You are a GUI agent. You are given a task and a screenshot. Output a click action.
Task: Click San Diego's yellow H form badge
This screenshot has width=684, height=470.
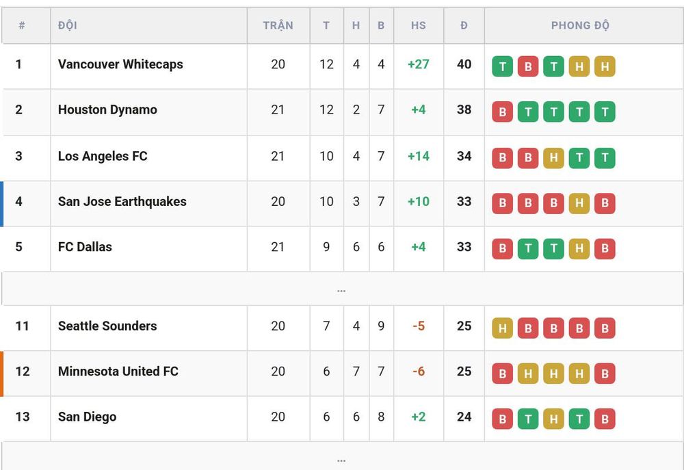pyautogui.click(x=553, y=419)
